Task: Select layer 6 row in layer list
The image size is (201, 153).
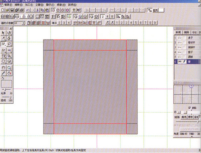Action: coord(187,61)
